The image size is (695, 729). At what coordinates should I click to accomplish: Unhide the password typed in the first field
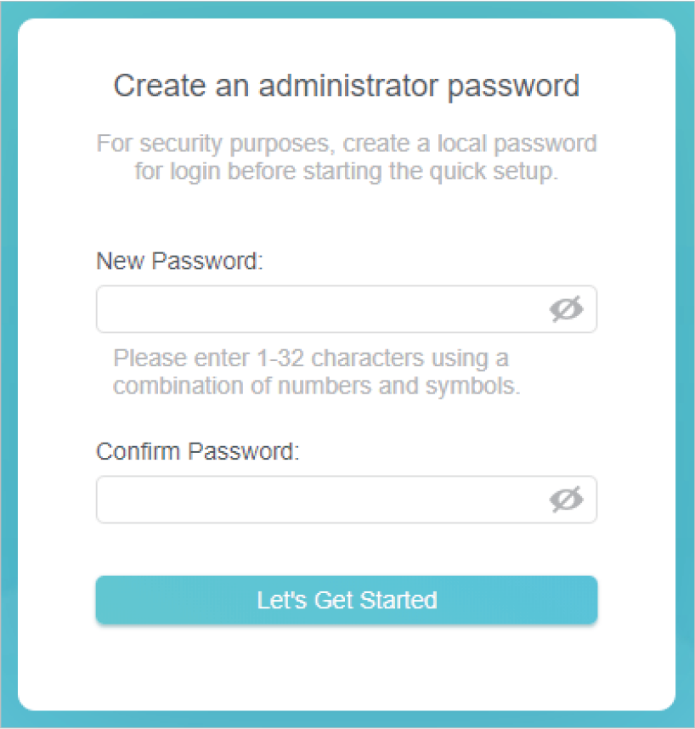(567, 309)
